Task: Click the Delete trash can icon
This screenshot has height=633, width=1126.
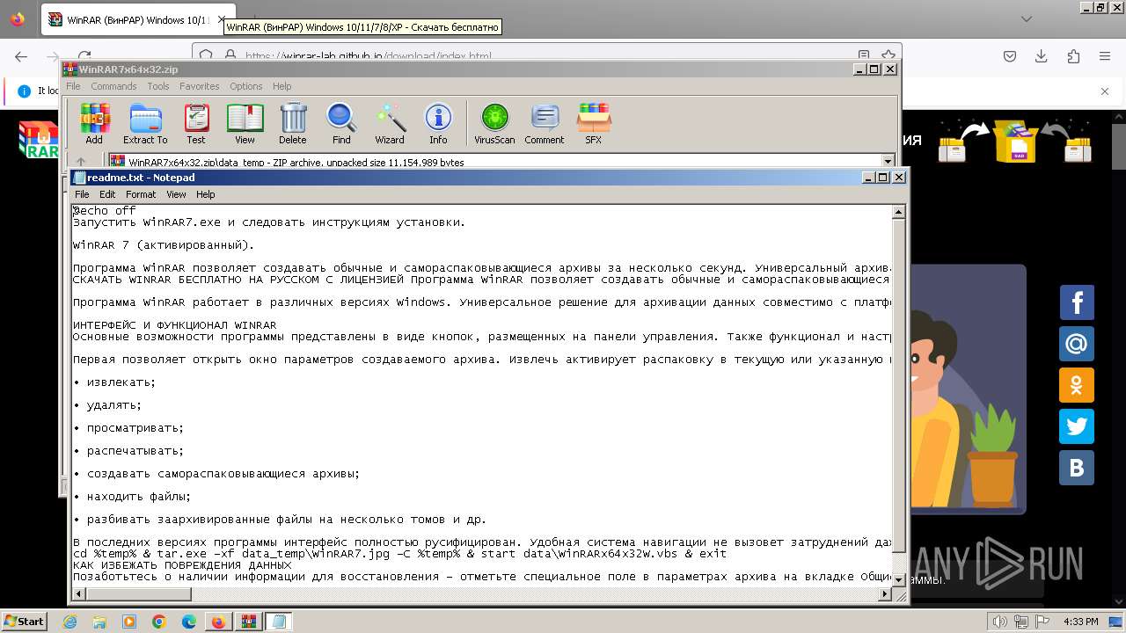Action: (x=293, y=124)
